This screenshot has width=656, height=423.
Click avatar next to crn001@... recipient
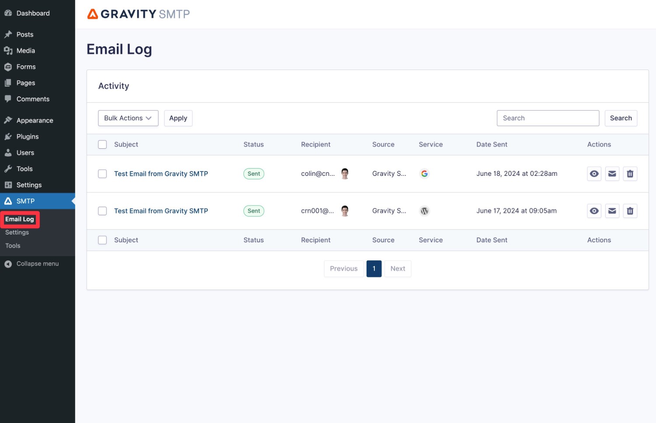345,211
